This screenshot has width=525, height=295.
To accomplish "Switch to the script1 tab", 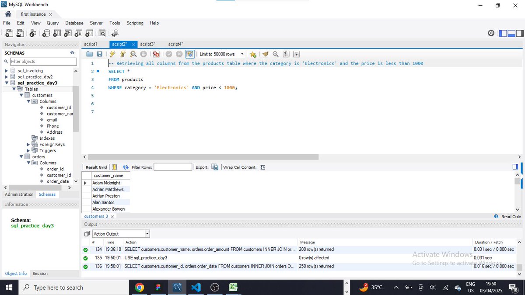I will (x=91, y=44).
